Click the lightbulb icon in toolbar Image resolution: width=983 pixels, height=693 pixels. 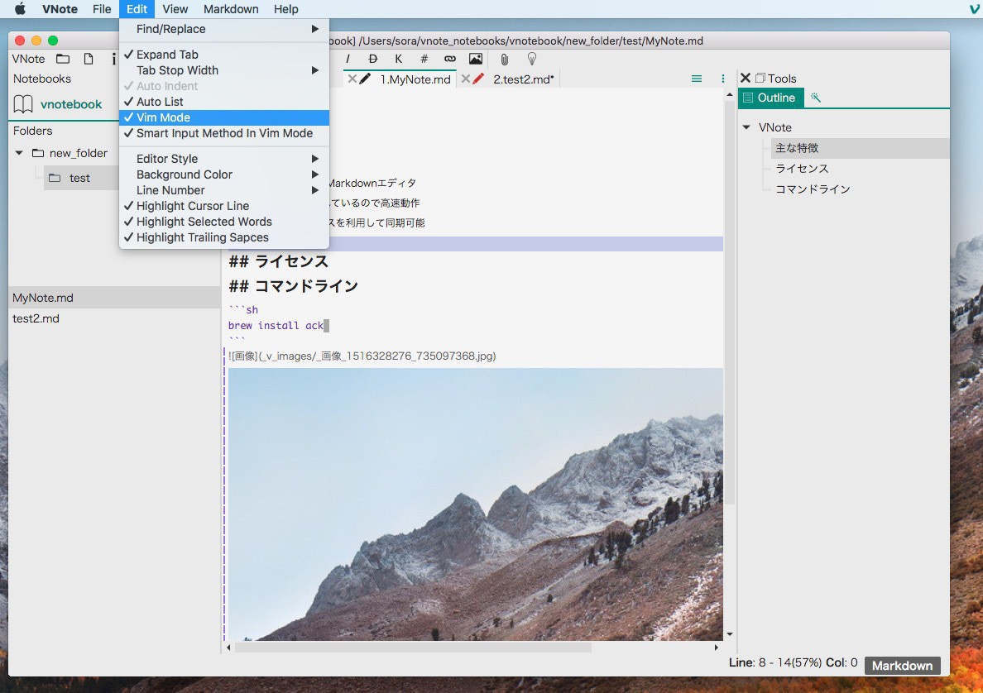tap(532, 59)
